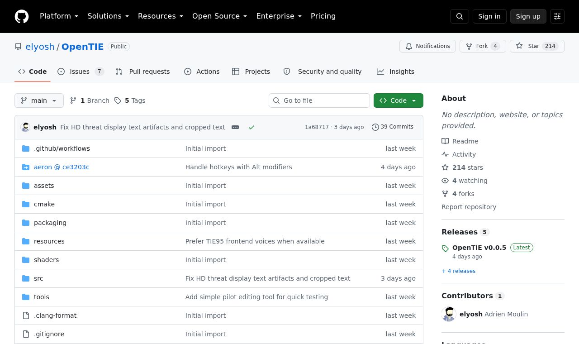
Task: Click the Notifications button
Action: coord(427,46)
